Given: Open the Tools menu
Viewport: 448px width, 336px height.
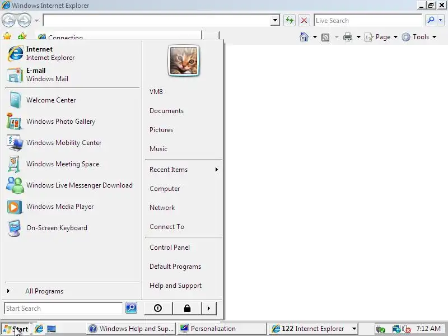Looking at the screenshot, I should (419, 37).
